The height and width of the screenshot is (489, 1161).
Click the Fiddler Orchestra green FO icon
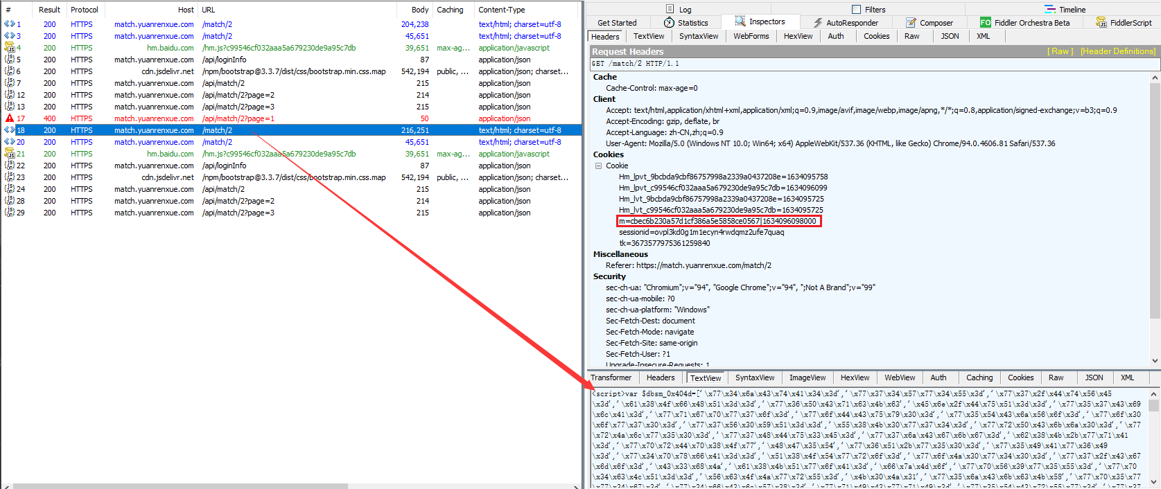click(985, 23)
